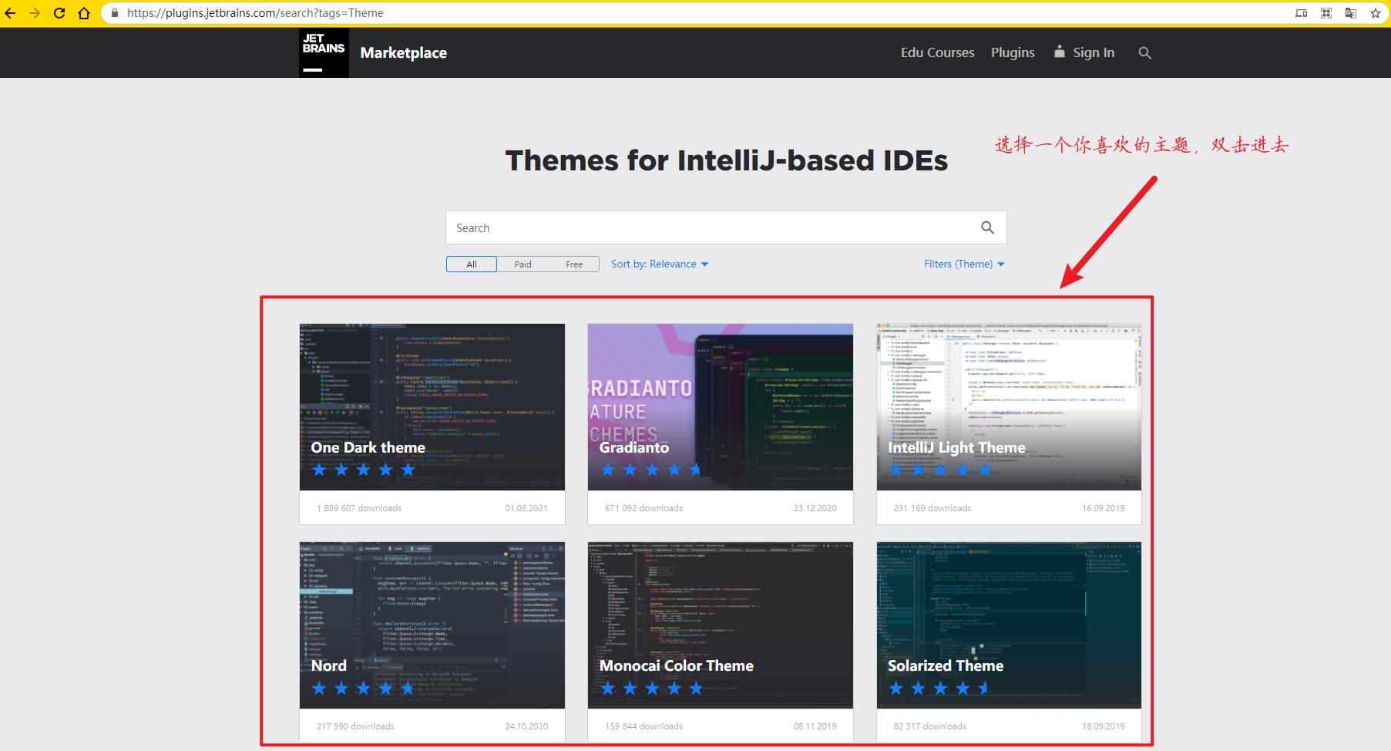Click the browser back arrow

click(11, 13)
